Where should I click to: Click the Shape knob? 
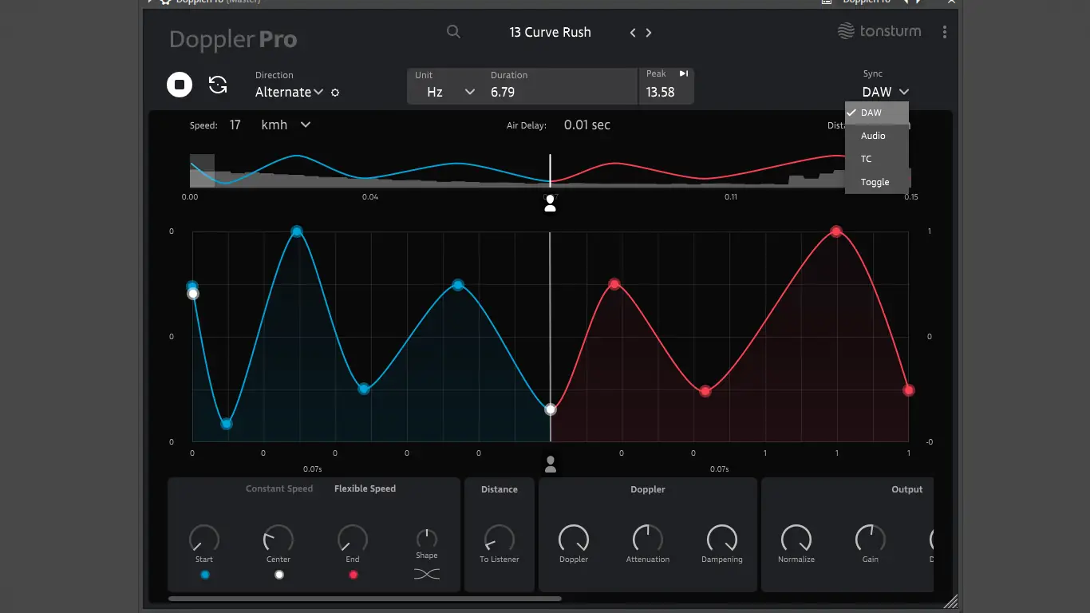427,538
